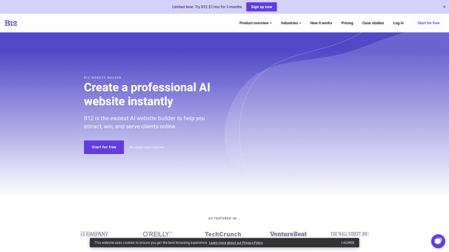The image size is (449, 252).
Task: Accept cookies with I AGREE
Action: tap(348, 243)
